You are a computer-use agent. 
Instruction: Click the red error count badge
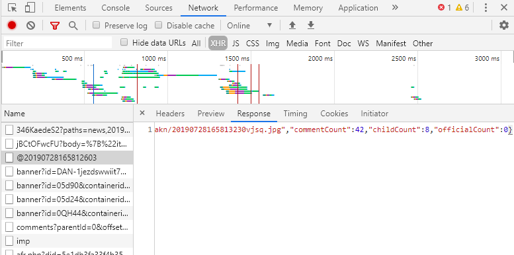(445, 7)
